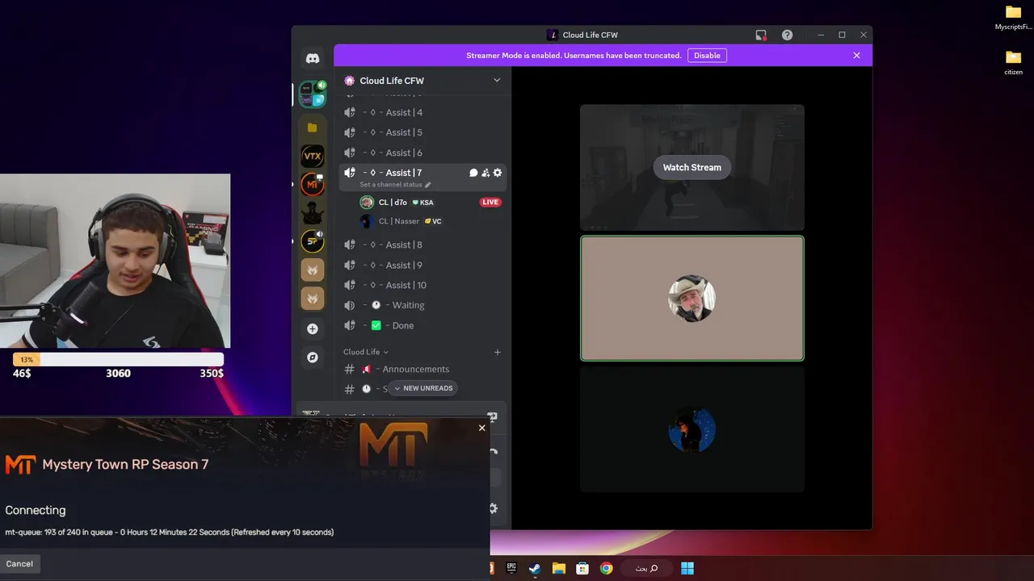Click the Discord user settings gear

(x=493, y=508)
